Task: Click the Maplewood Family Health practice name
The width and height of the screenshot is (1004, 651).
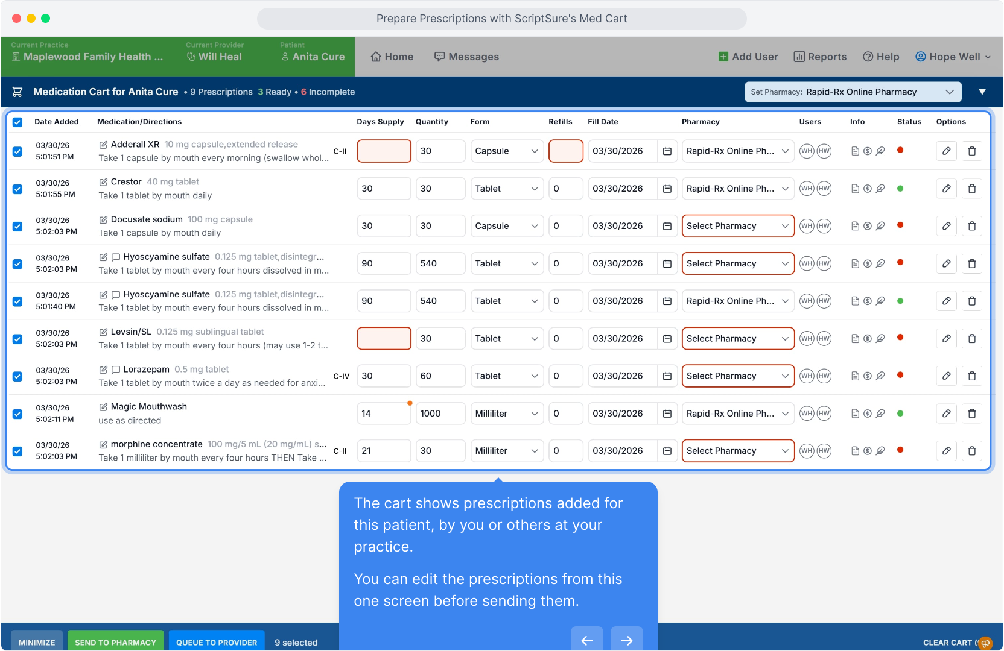Action: (x=87, y=57)
